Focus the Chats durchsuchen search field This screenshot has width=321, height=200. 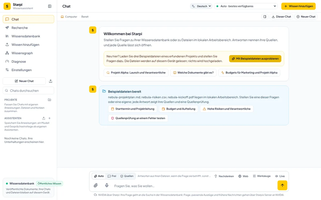tap(28, 90)
